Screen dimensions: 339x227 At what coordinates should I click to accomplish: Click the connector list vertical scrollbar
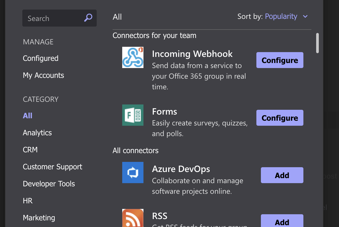[317, 43]
